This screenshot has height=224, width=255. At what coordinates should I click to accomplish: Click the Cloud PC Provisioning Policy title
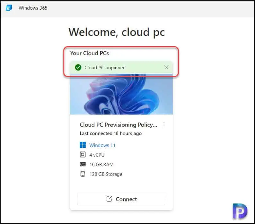pos(119,125)
